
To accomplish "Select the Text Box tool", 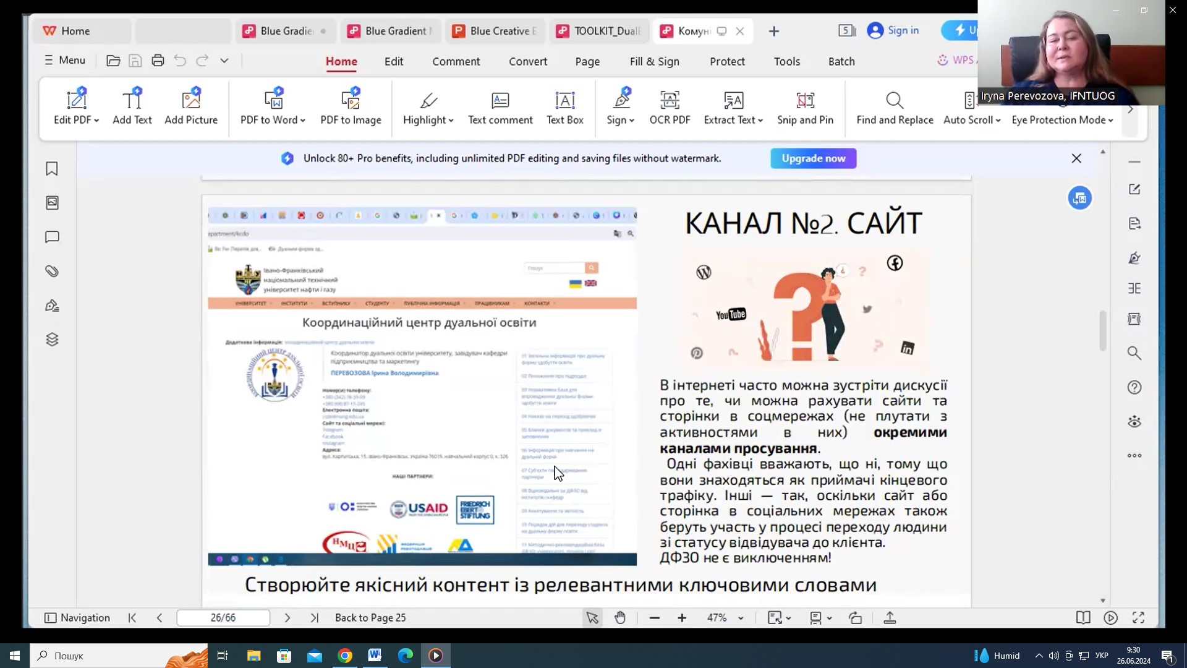I will point(564,106).
